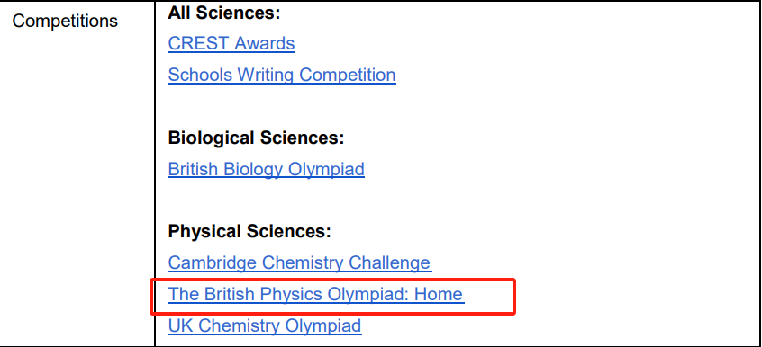Visit the British Biology Olympiad link
The image size is (762, 347).
[267, 169]
